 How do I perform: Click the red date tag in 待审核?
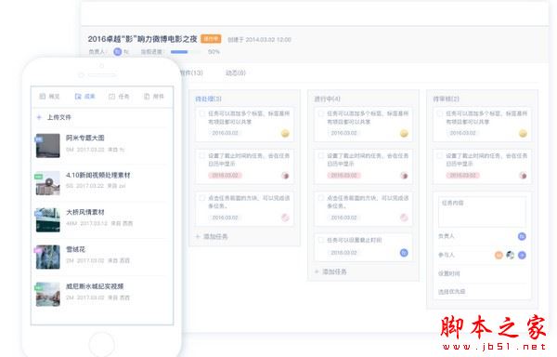click(x=463, y=176)
